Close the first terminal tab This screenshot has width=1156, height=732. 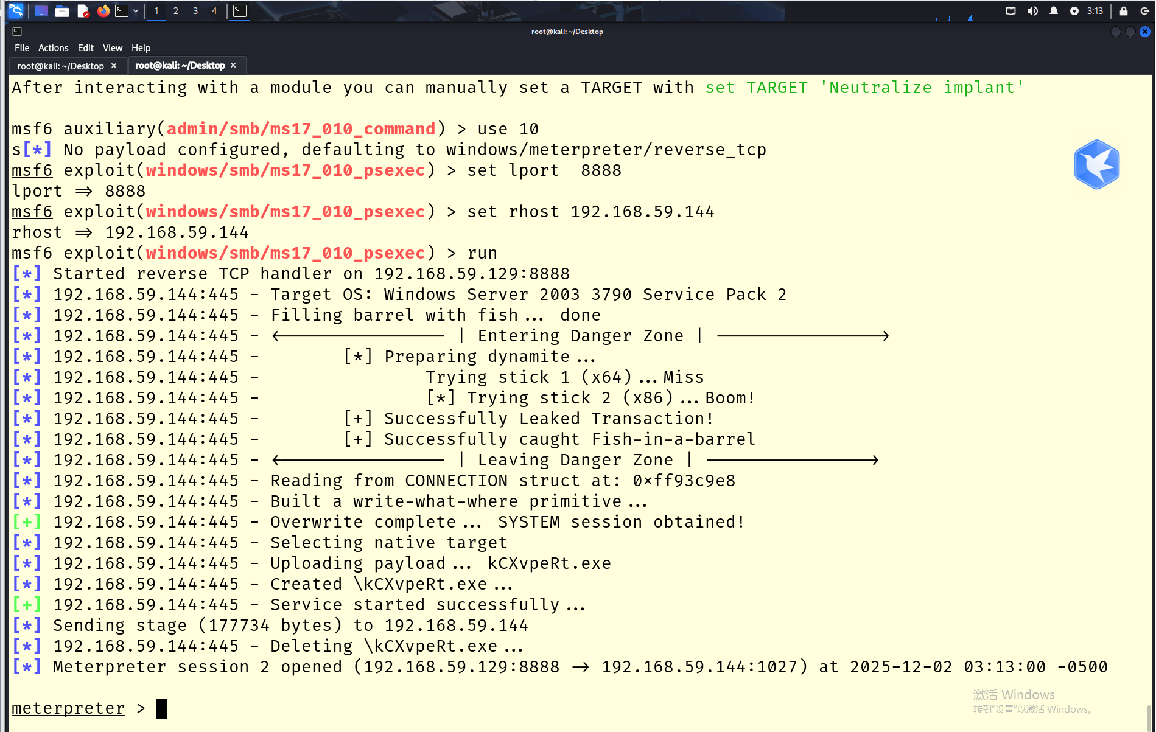[114, 66]
